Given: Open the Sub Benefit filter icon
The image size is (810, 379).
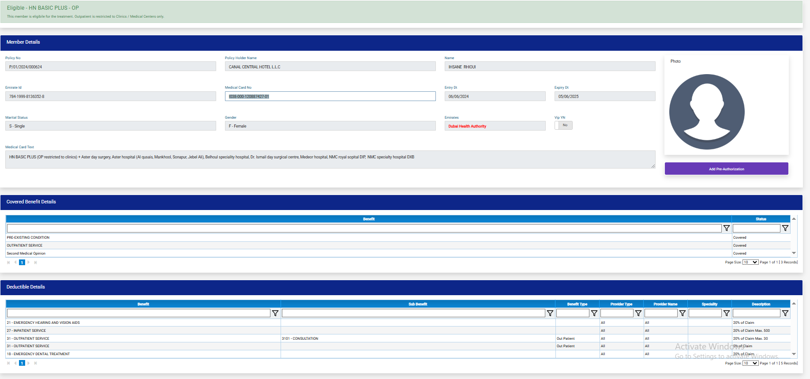Looking at the screenshot, I should pyautogui.click(x=550, y=313).
